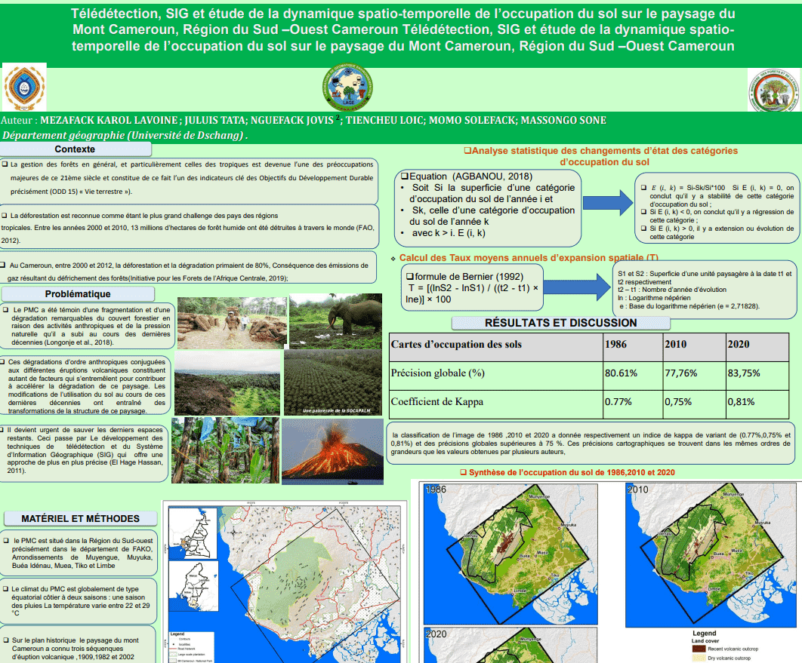Click the Calcul des Taux moyens annuels heading
The image size is (802, 663).
pyautogui.click(x=529, y=257)
